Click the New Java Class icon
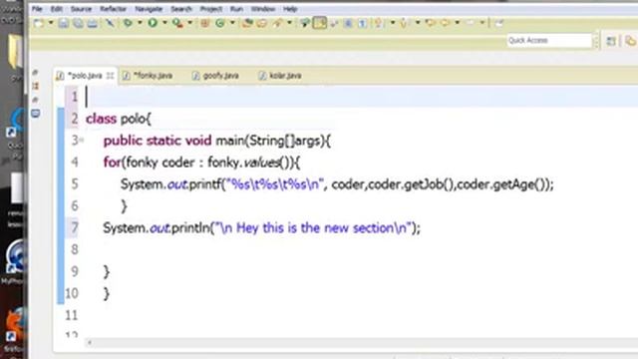638x359 pixels. point(220,23)
